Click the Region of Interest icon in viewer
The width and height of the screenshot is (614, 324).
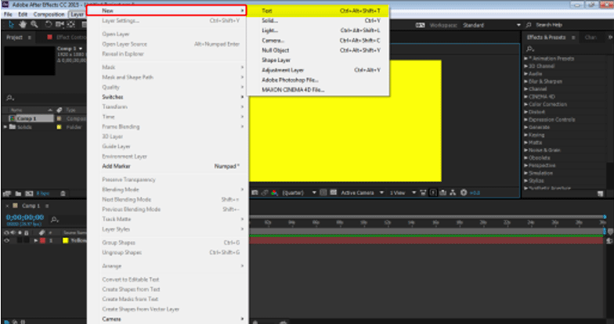[323, 193]
